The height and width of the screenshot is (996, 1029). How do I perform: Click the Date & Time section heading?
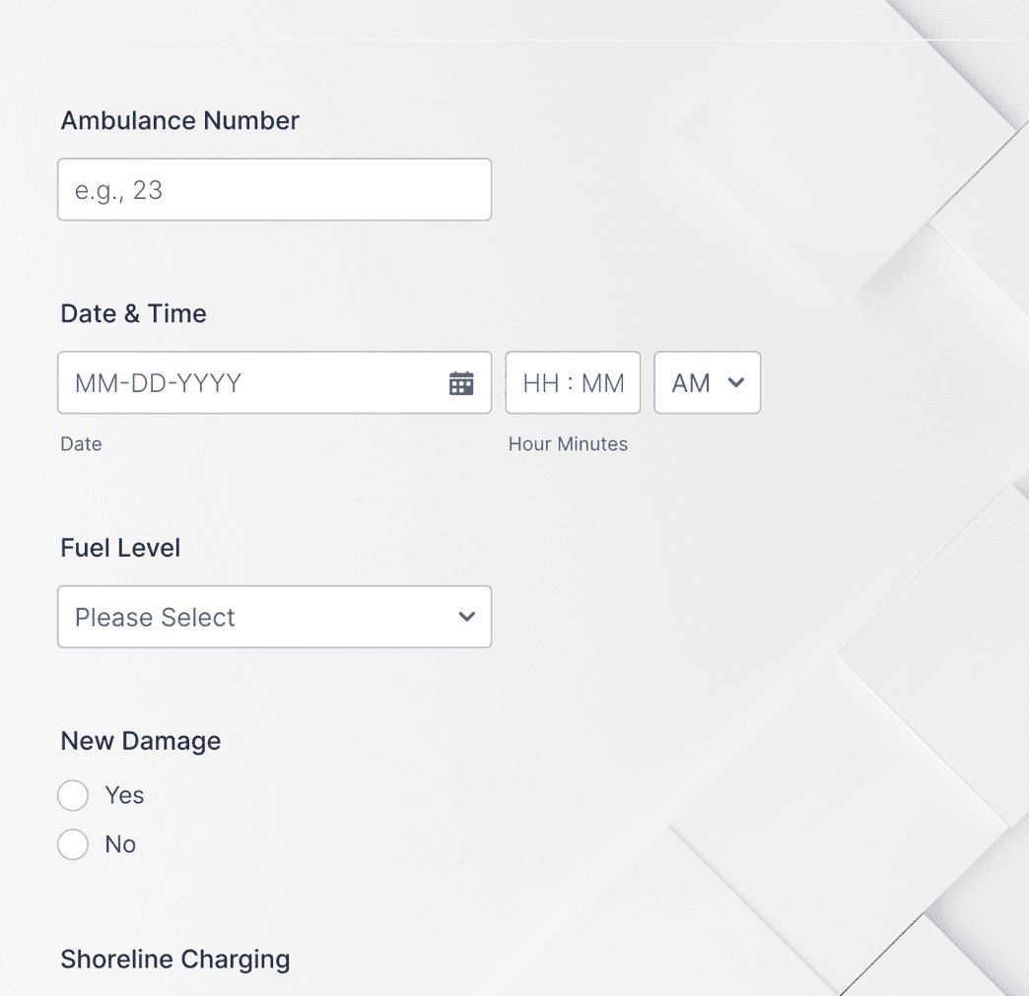133,313
